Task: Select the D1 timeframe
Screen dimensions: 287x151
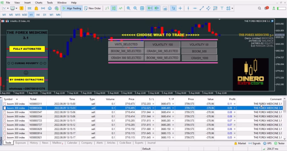Action: coord(45,15)
